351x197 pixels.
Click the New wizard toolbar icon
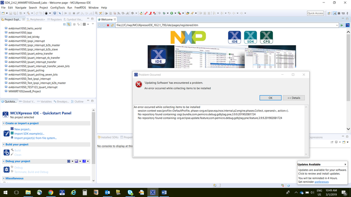[3, 13]
